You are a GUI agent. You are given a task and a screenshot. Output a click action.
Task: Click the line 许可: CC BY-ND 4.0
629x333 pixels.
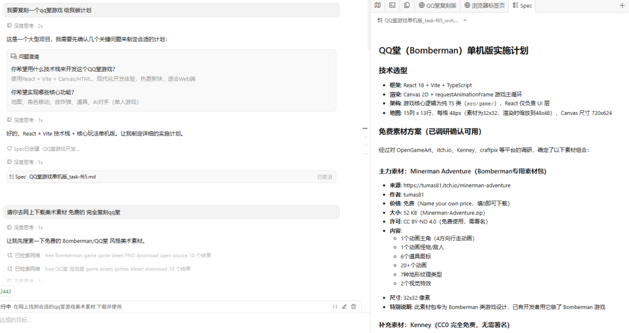439,222
